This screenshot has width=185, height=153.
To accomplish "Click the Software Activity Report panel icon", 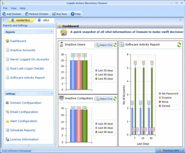I will coord(122,45).
